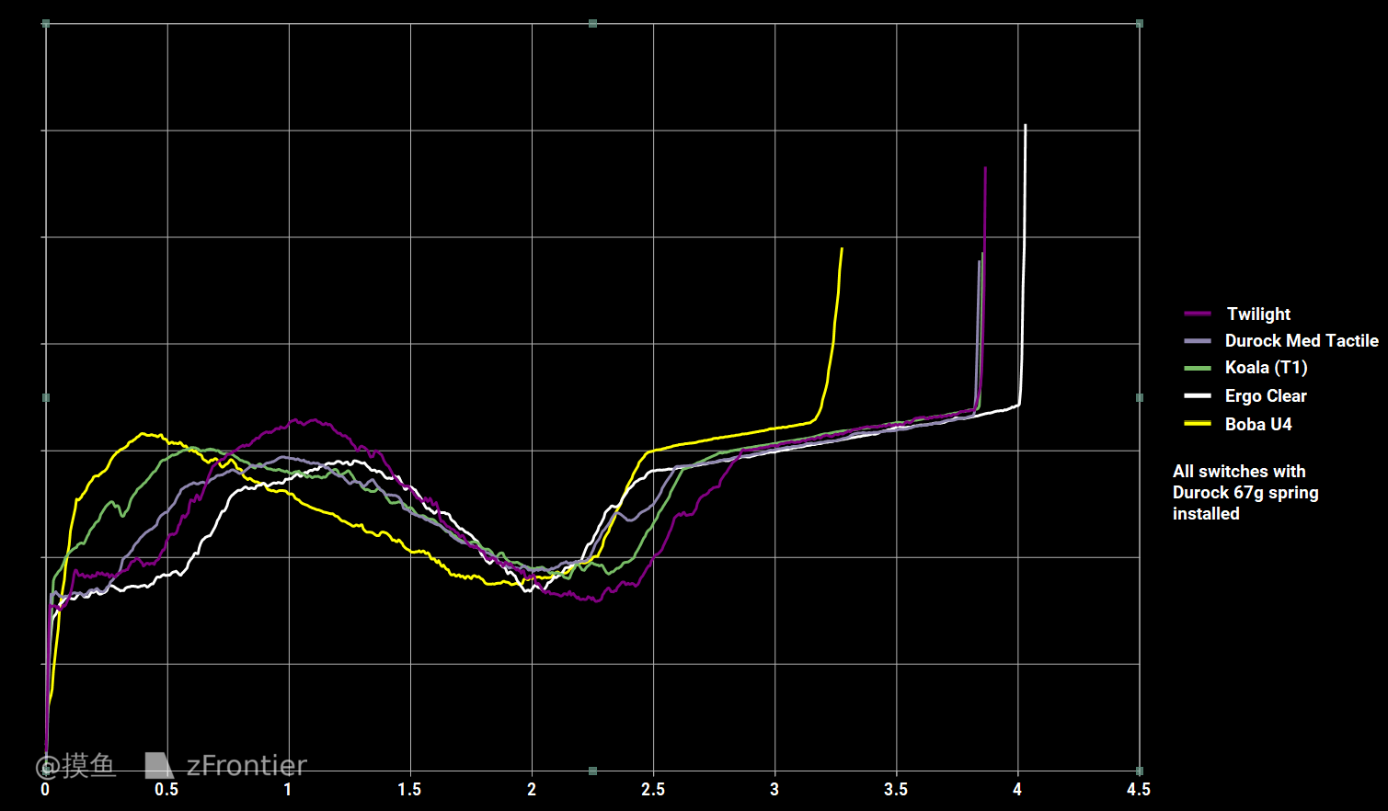This screenshot has width=1388, height=811.
Task: Click the x-axis label 3.5
Action: [x=896, y=790]
